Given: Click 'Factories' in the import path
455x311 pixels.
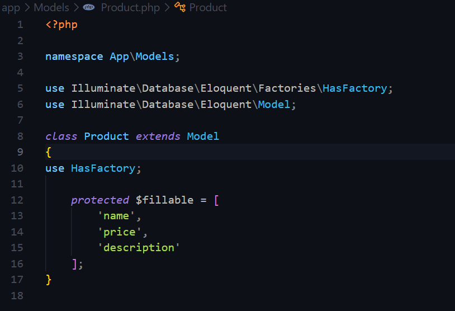Looking at the screenshot, I should pos(287,88).
